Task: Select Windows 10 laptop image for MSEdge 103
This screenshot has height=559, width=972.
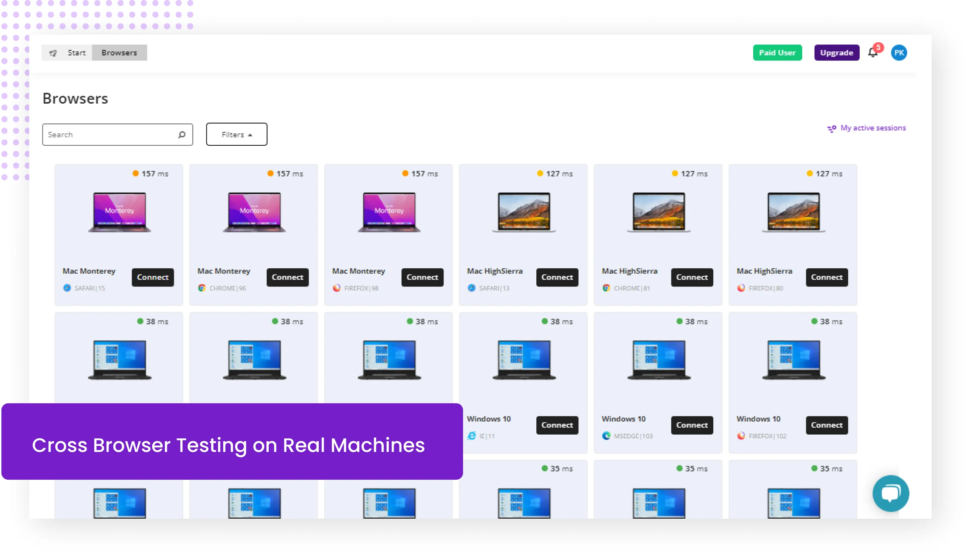Action: [658, 360]
